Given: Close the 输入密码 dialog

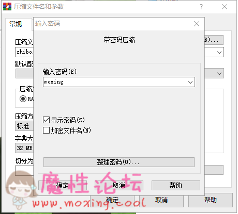Looking at the screenshot, I should (197, 24).
